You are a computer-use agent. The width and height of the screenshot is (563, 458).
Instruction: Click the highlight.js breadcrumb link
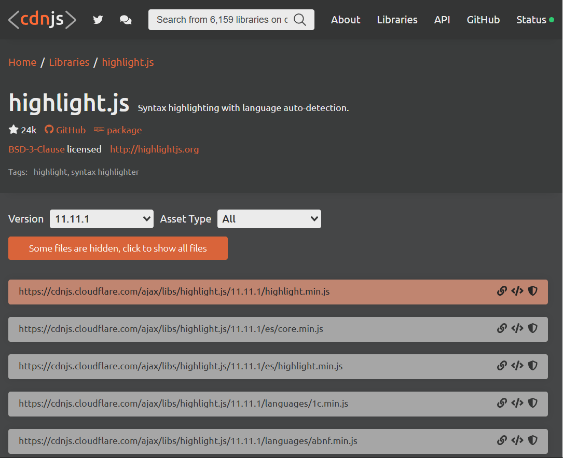point(128,62)
